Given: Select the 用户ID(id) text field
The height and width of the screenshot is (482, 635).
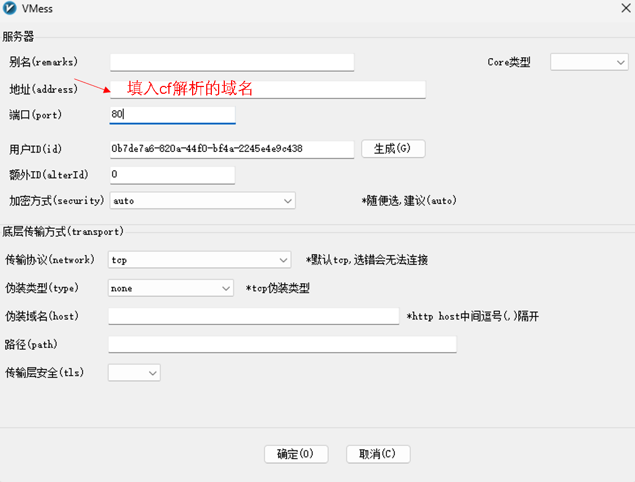Looking at the screenshot, I should click(x=232, y=149).
